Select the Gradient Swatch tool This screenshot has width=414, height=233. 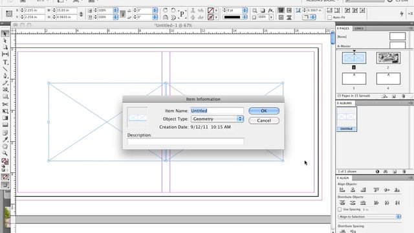[x=5, y=118]
